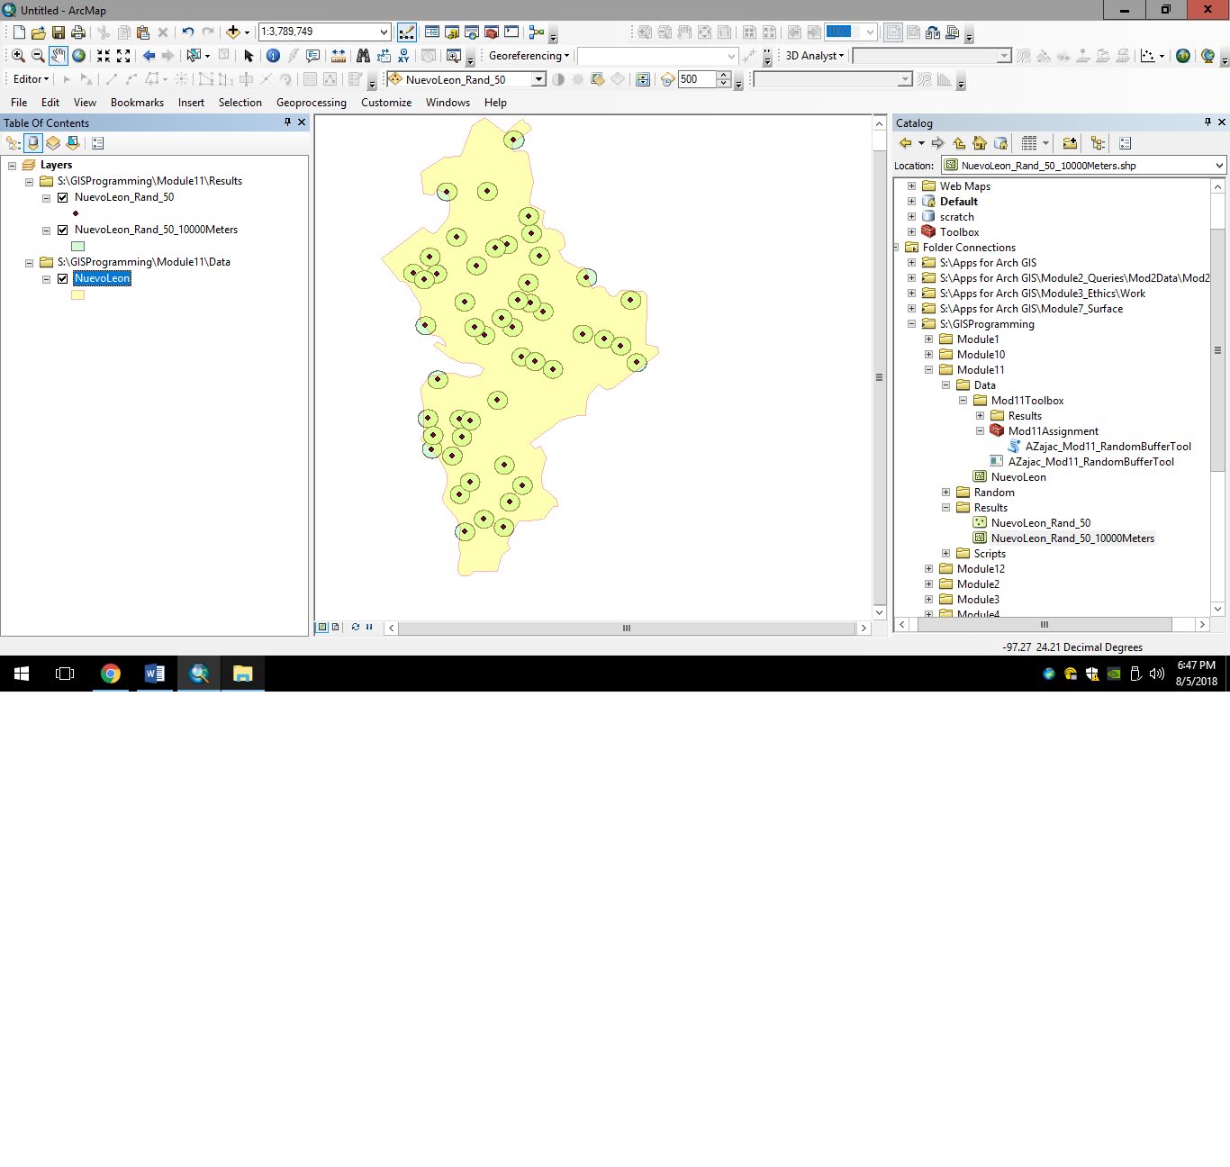Open the Catalog home icon
This screenshot has width=1230, height=1167.
pyautogui.click(x=980, y=143)
